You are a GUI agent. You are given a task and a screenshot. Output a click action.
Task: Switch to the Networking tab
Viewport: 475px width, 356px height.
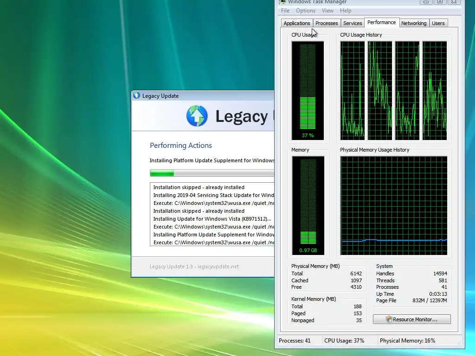(x=413, y=23)
